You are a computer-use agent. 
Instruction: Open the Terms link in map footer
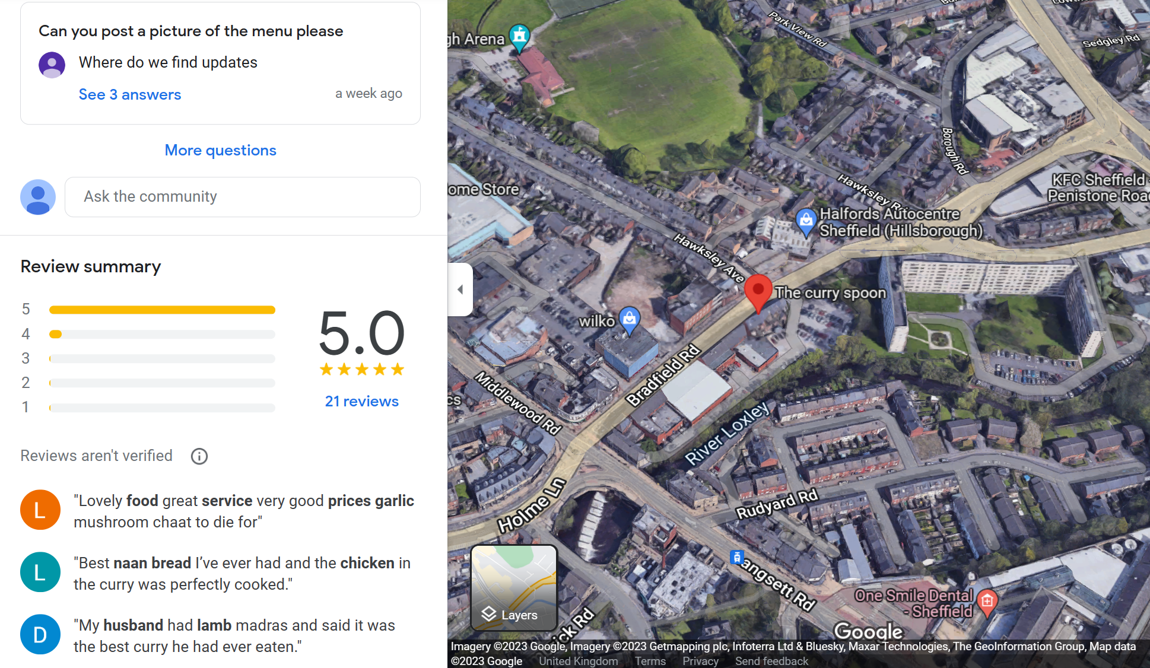click(x=650, y=661)
